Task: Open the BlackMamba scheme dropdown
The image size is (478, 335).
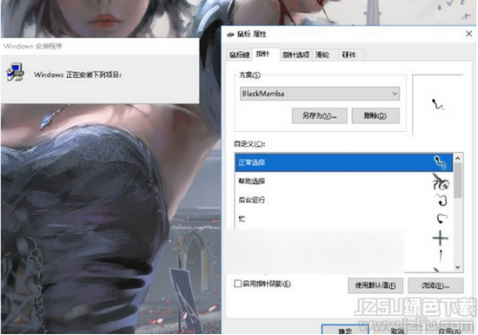Action: coord(320,94)
